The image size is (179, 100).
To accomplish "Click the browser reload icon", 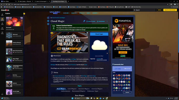I will [6, 4].
